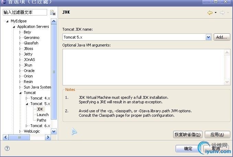Screen dimensions: 233x157
Task: Select the Tomcat 4.x tree label
Action: tap(40, 98)
